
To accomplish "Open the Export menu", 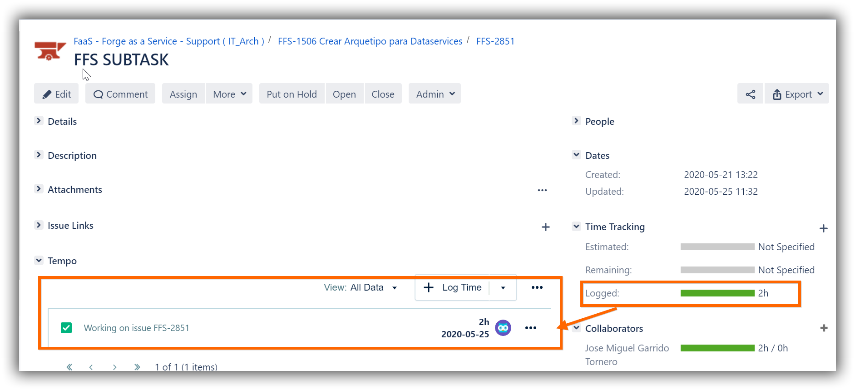I will coord(797,94).
